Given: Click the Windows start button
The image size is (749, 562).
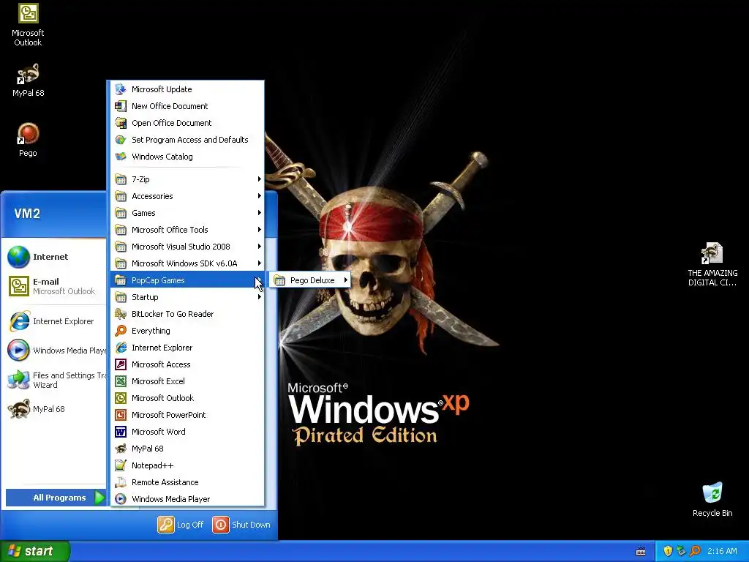Looking at the screenshot, I should [x=35, y=551].
